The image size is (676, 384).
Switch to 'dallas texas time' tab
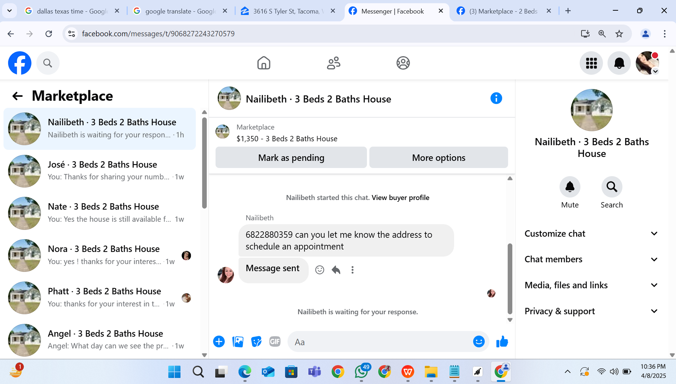tap(72, 11)
